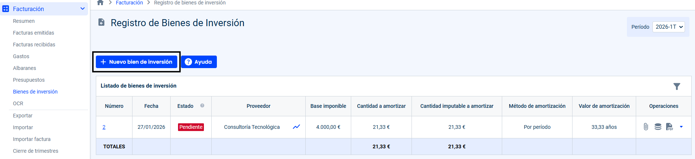Click Nuevo bien de inversión button
The image size is (695, 159).
pos(137,62)
